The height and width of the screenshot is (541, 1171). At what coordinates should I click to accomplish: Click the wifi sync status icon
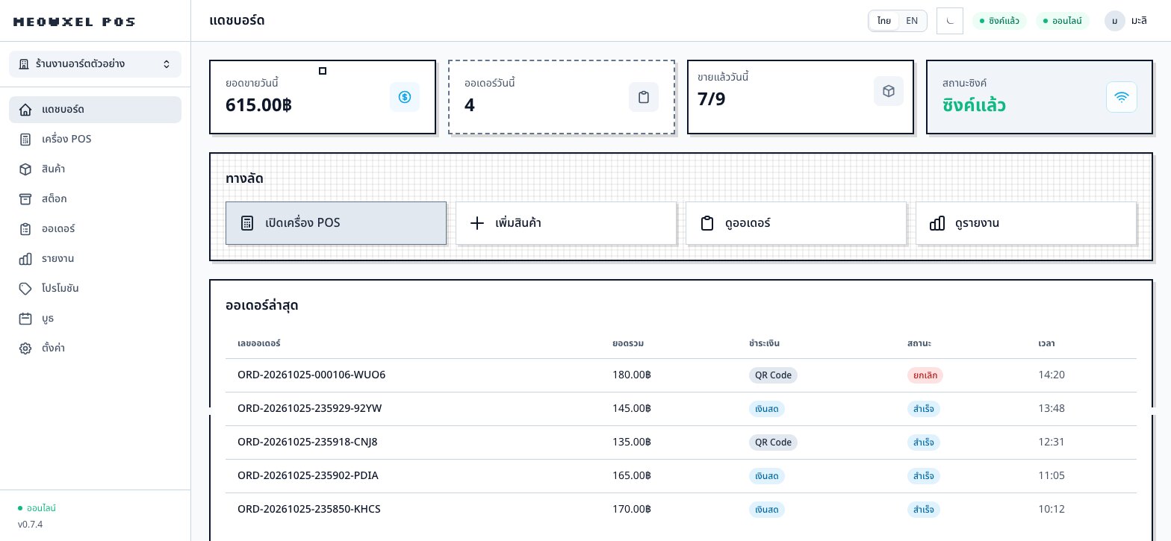(x=1122, y=97)
